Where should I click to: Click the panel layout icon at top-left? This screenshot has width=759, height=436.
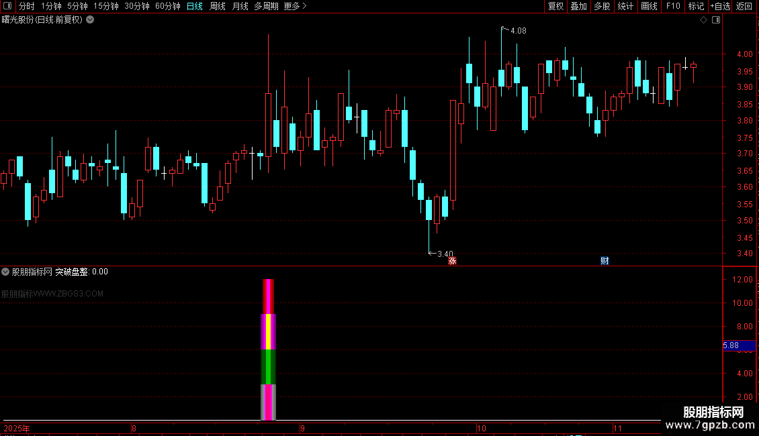(7, 6)
